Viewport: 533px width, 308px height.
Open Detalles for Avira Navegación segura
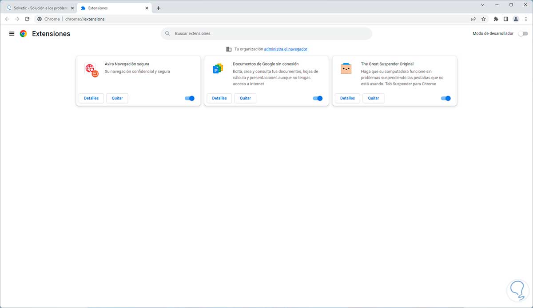[x=91, y=98]
